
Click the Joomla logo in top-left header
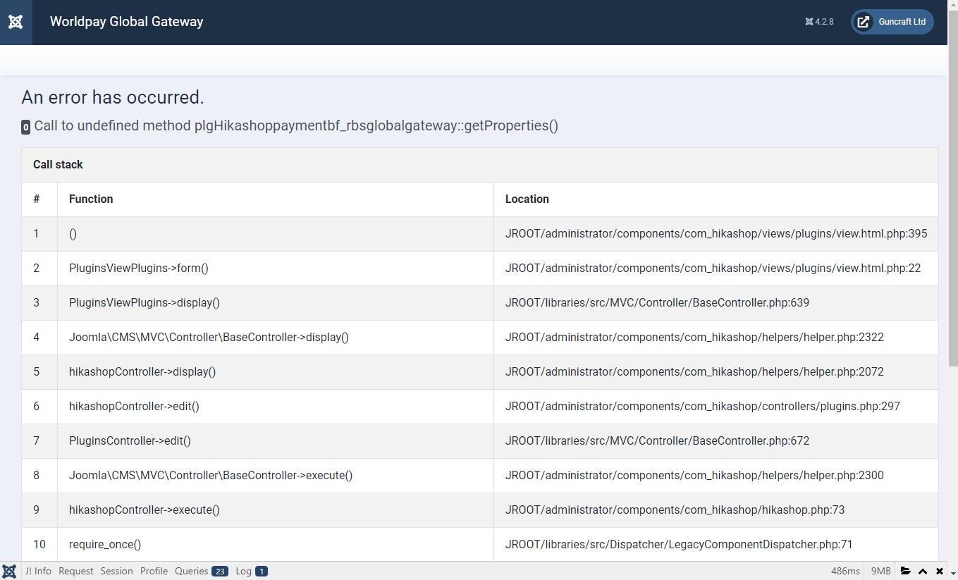16,22
